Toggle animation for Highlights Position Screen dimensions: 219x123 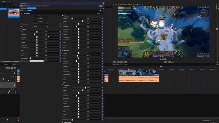102,88
